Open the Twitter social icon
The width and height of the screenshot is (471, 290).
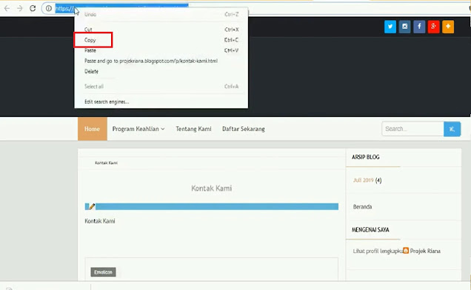pyautogui.click(x=390, y=27)
